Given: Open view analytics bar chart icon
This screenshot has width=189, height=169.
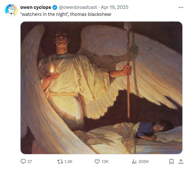Looking at the screenshot, I should tap(134, 161).
